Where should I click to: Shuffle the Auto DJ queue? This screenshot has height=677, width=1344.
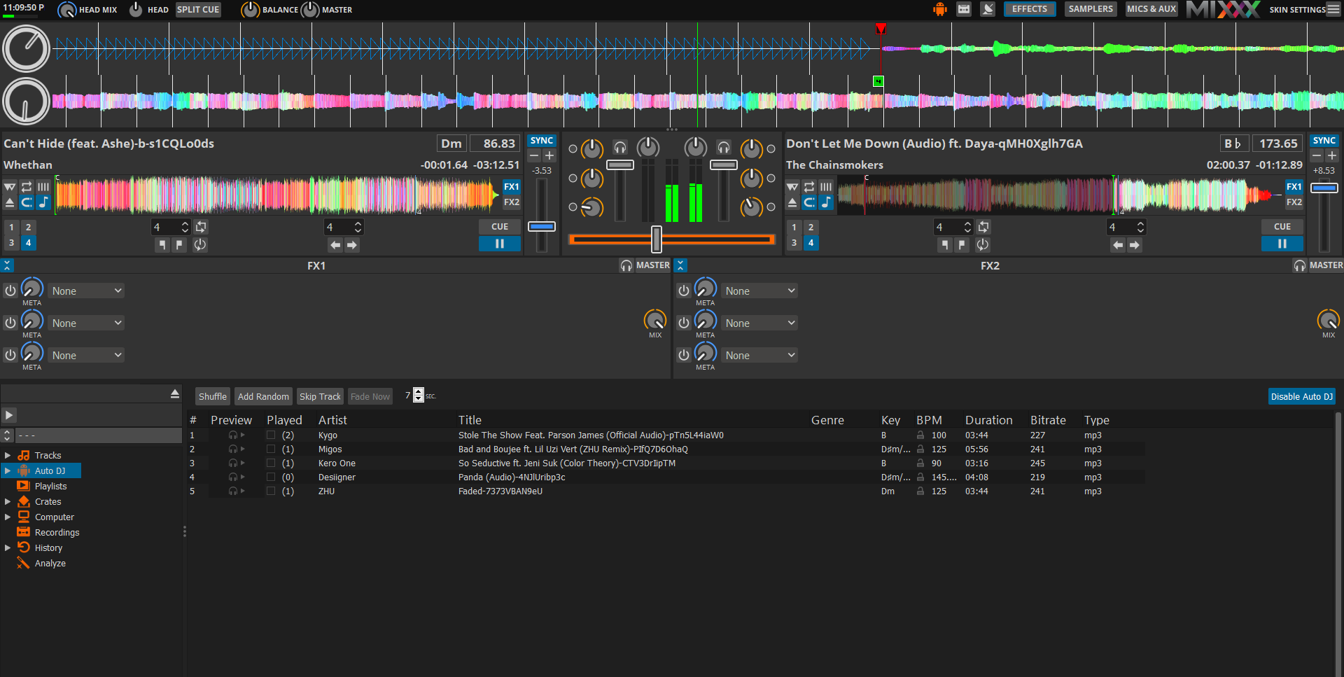[x=213, y=396]
